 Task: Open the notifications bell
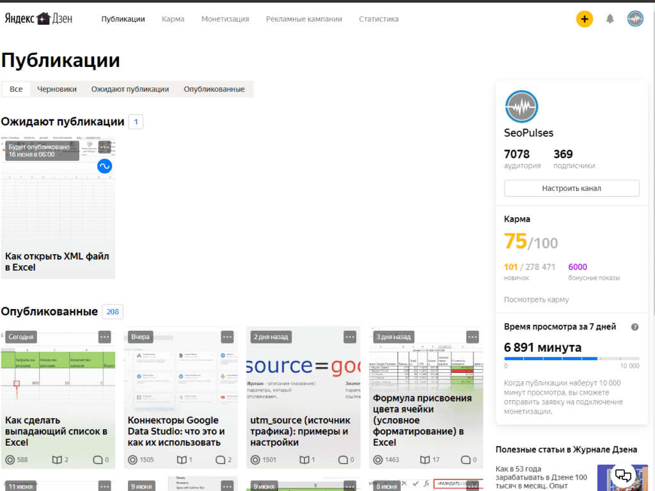point(610,19)
